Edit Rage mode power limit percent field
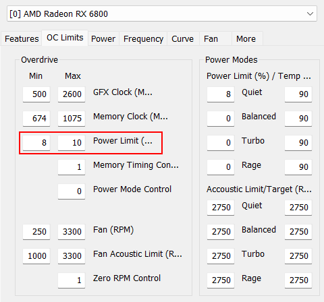The image size is (324, 302). pyautogui.click(x=221, y=167)
